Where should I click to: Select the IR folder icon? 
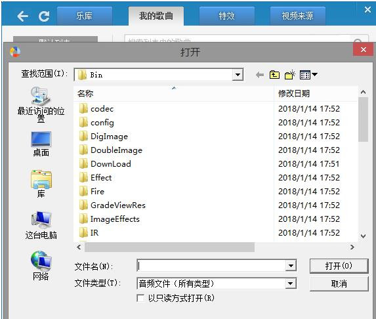[x=83, y=232]
